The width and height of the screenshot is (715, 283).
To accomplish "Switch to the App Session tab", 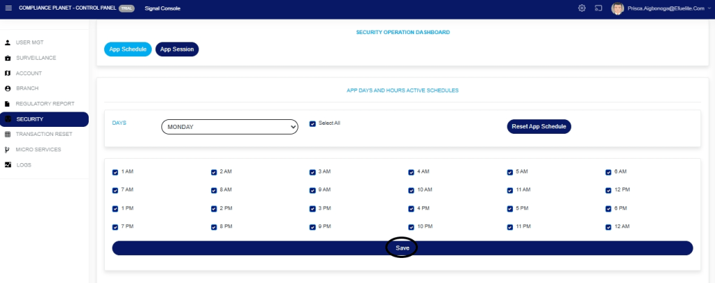I will point(177,49).
